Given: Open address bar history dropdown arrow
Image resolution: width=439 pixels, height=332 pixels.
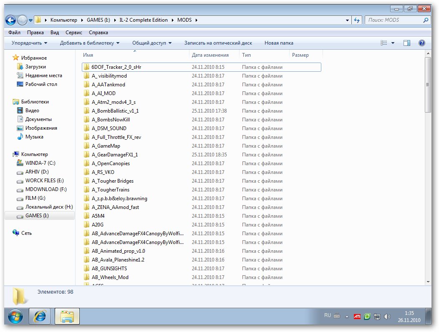Looking at the screenshot, I should coord(347,20).
